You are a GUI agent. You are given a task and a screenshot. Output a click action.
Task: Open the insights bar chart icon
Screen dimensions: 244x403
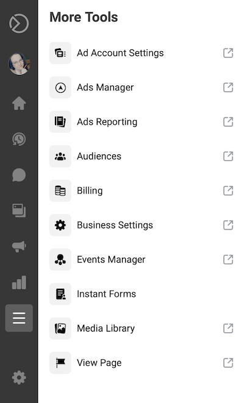[x=19, y=283]
